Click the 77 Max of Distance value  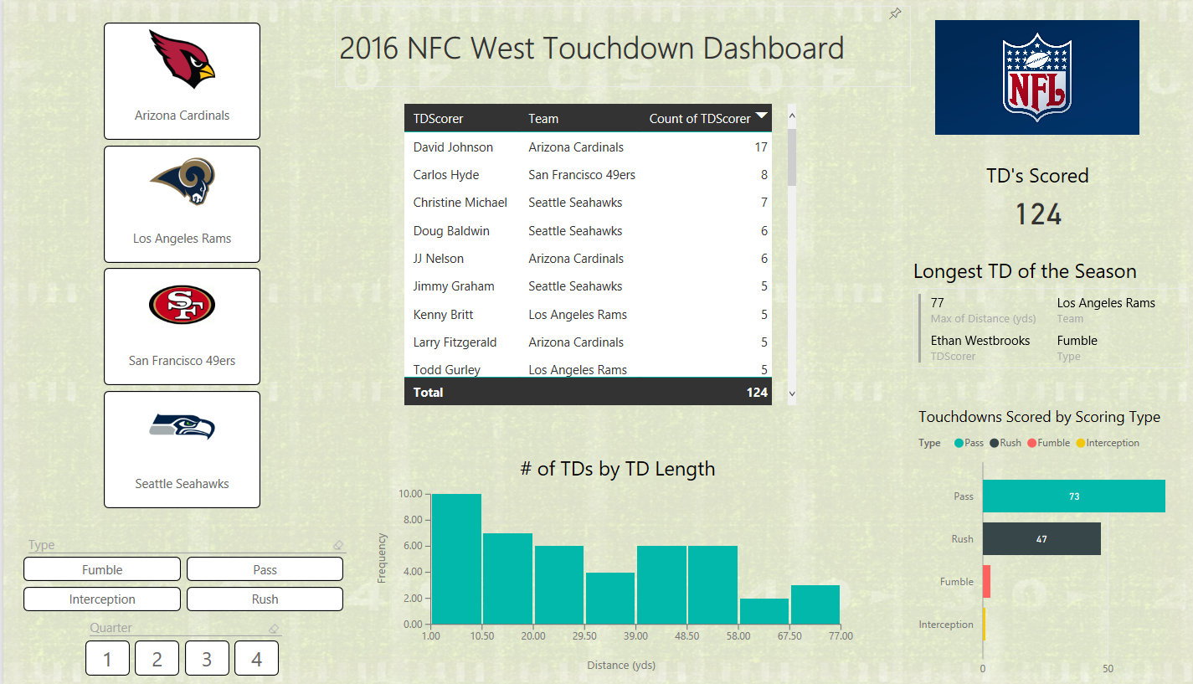[938, 303]
